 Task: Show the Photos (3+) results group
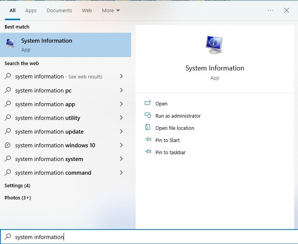(18, 198)
